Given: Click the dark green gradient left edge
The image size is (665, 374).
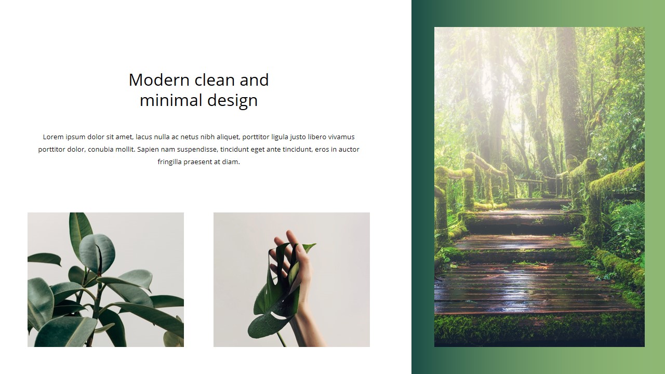Looking at the screenshot, I should (x=422, y=187).
